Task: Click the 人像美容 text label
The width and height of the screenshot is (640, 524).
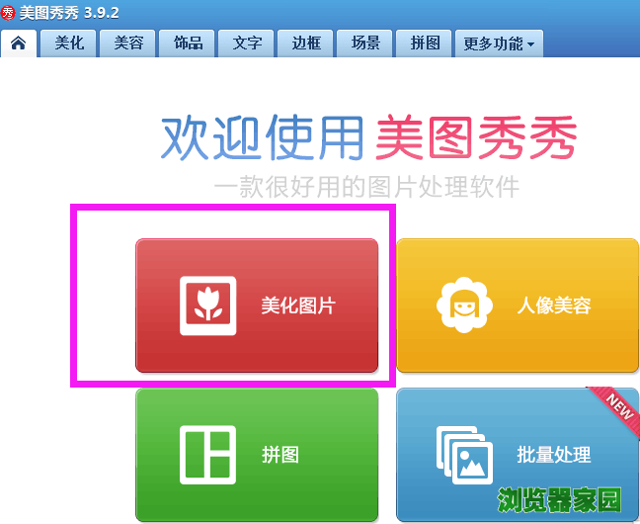Action: click(554, 306)
